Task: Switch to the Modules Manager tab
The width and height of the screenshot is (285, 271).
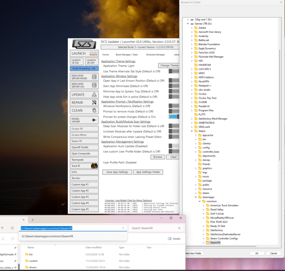Action: (156, 55)
